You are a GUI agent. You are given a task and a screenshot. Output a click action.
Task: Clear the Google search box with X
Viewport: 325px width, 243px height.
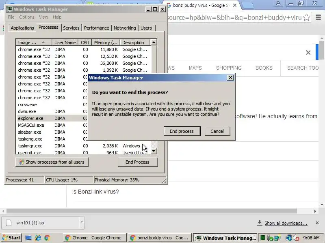pyautogui.click(x=308, y=53)
